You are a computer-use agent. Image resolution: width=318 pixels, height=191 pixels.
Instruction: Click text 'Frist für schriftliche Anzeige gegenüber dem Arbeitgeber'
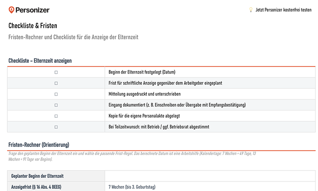[165, 83]
